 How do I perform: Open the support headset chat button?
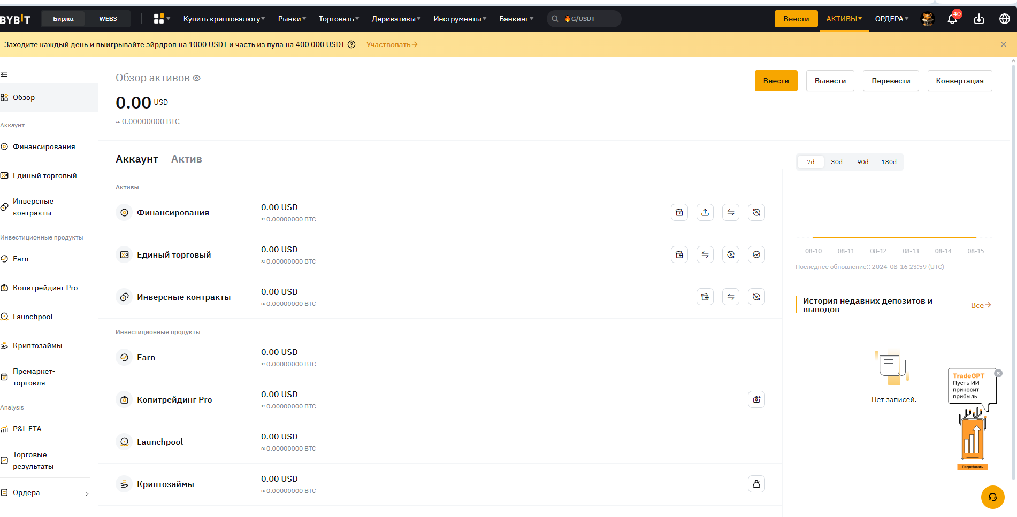pyautogui.click(x=993, y=497)
